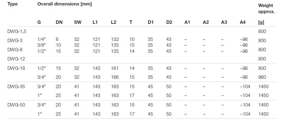Select the L2 column header
Viewport: 283px width, 122px height.
[114, 23]
